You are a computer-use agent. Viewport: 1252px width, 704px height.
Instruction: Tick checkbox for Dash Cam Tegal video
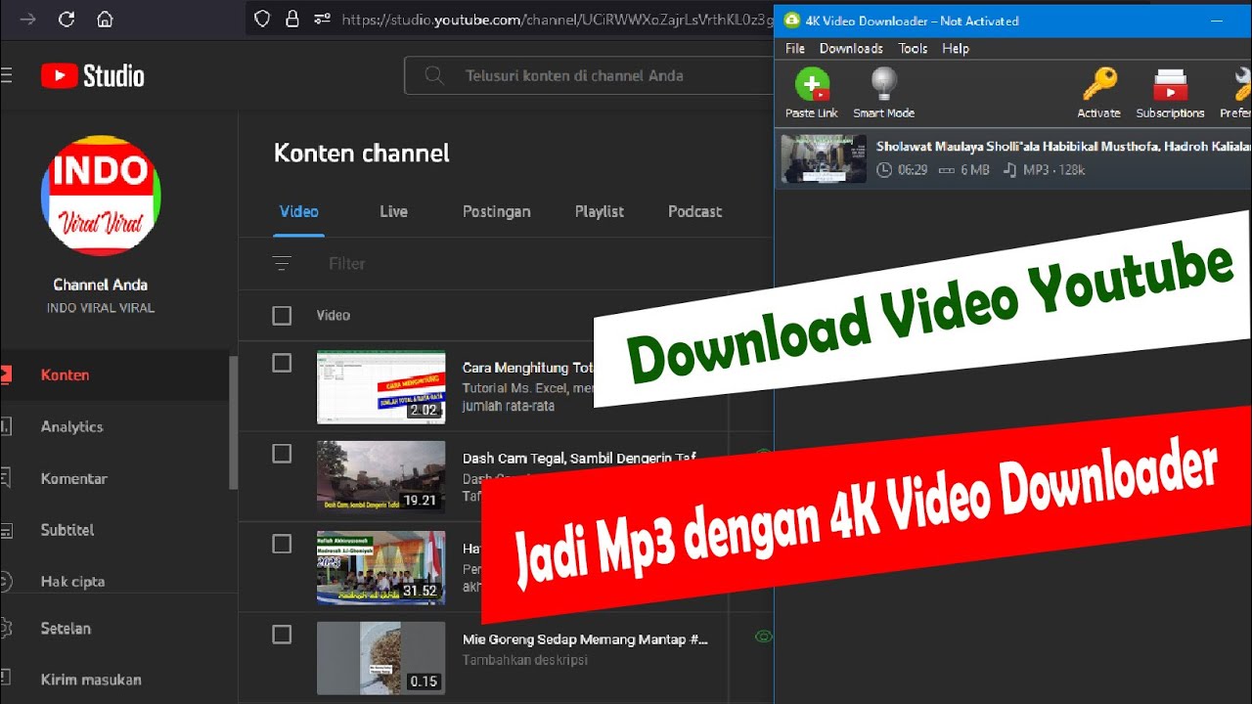click(x=282, y=453)
